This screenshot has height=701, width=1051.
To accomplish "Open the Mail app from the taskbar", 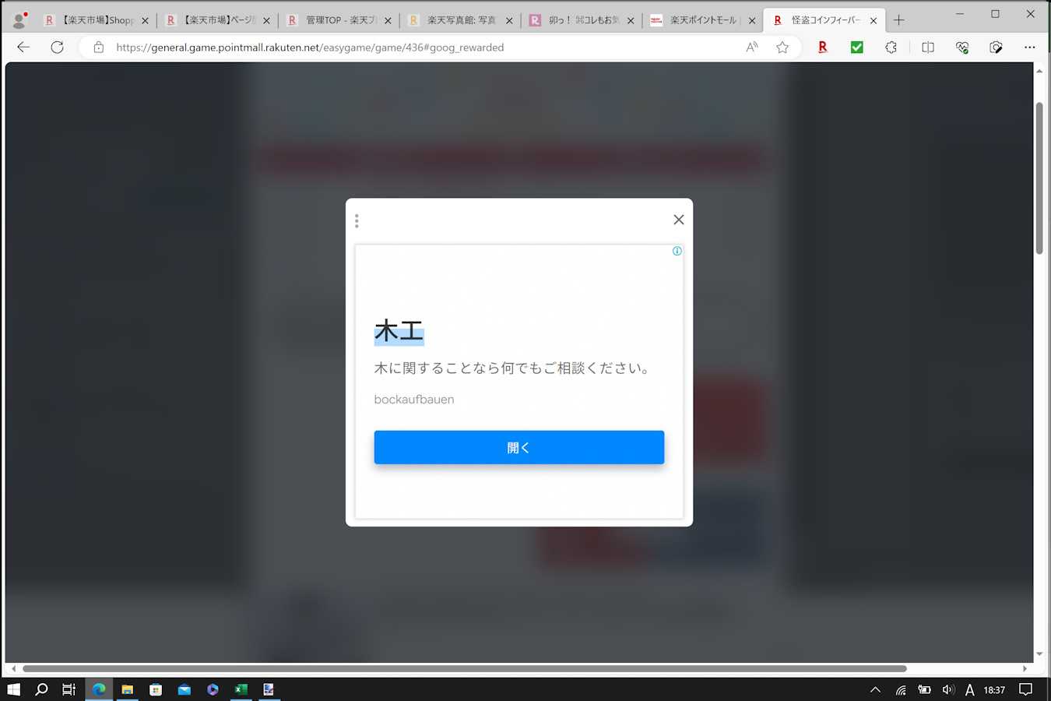I will coord(185,689).
